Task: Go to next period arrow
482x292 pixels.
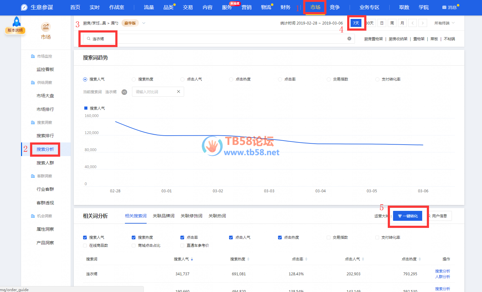Action: point(423,23)
